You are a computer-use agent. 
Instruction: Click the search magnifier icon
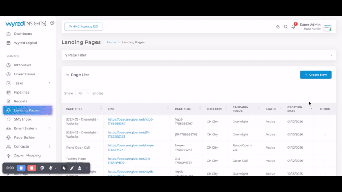pos(286,27)
